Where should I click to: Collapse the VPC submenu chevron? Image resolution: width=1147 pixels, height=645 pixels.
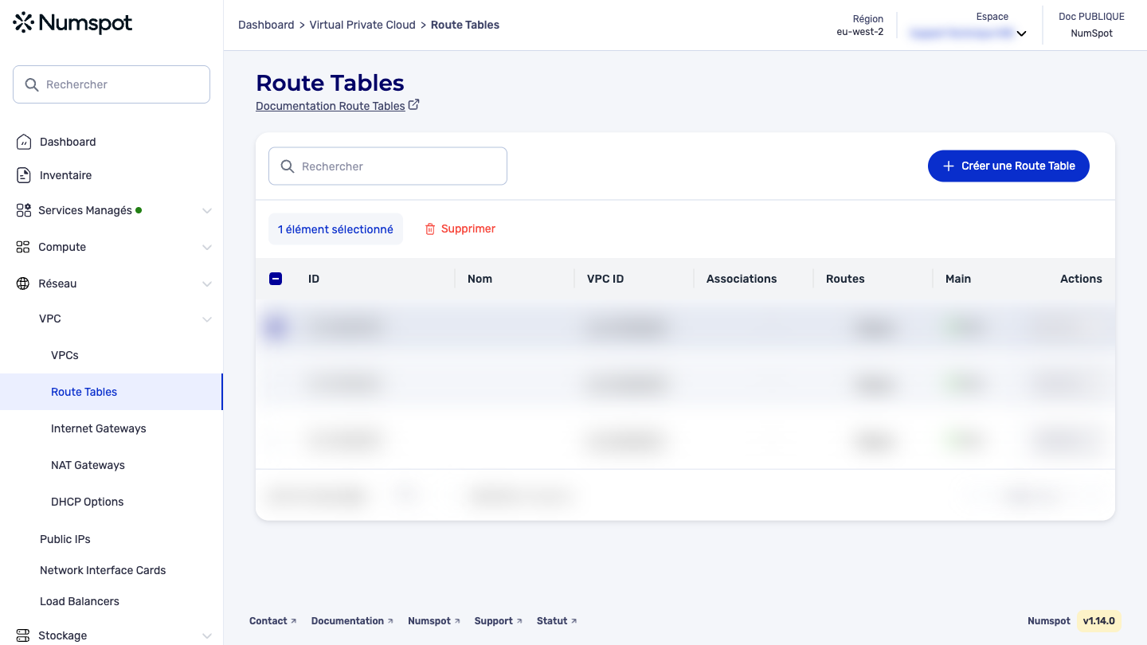coord(207,319)
